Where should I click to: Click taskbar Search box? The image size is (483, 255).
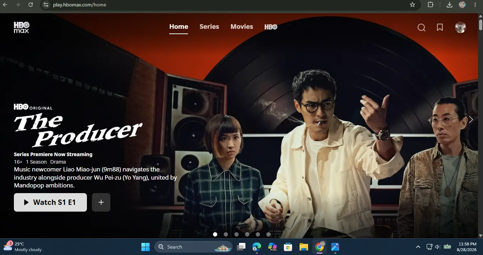pyautogui.click(x=193, y=247)
